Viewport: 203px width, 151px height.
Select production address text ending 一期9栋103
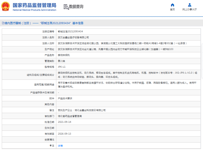point(115,49)
